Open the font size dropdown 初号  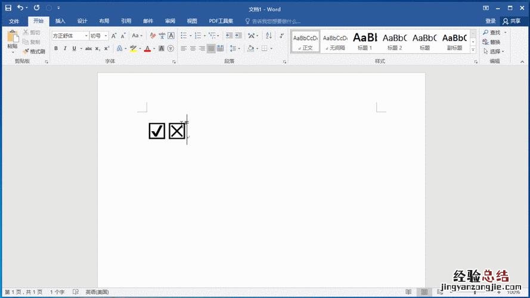click(x=99, y=36)
